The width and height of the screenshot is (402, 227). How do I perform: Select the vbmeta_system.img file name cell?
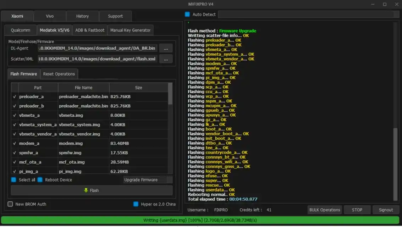[x=83, y=124]
